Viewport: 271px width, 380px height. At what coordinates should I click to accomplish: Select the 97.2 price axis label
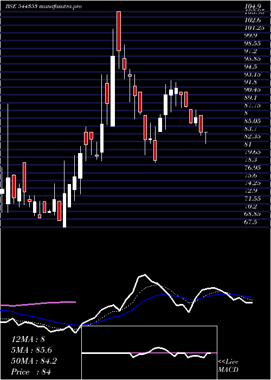point(251,52)
